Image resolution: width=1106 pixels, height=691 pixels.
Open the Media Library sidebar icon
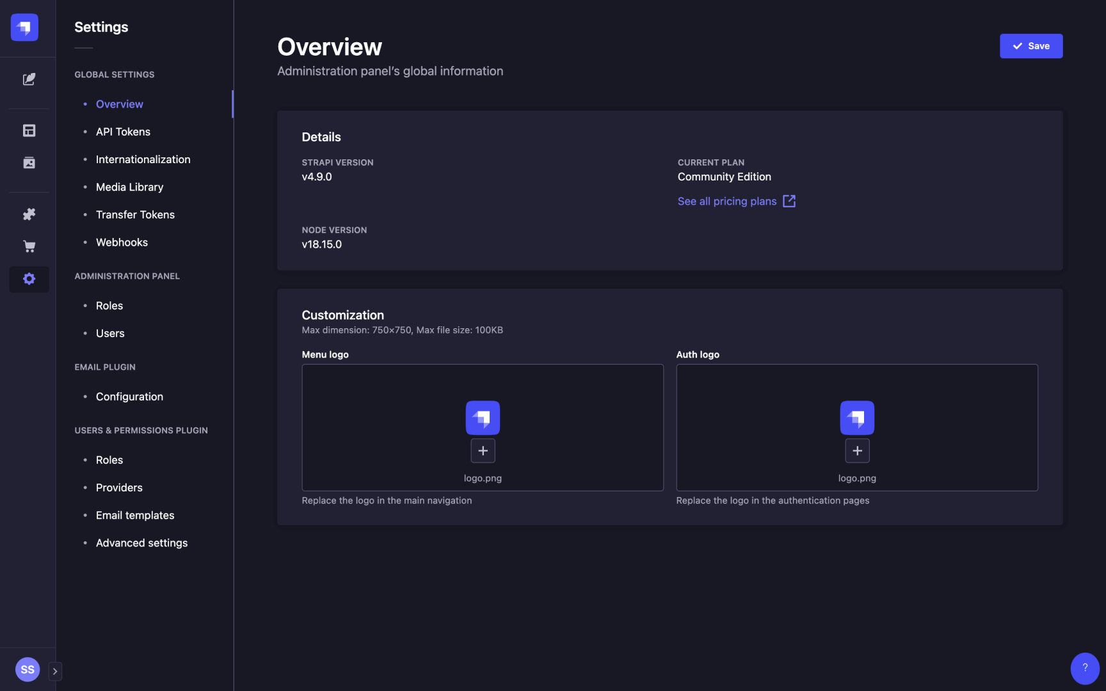[29, 163]
